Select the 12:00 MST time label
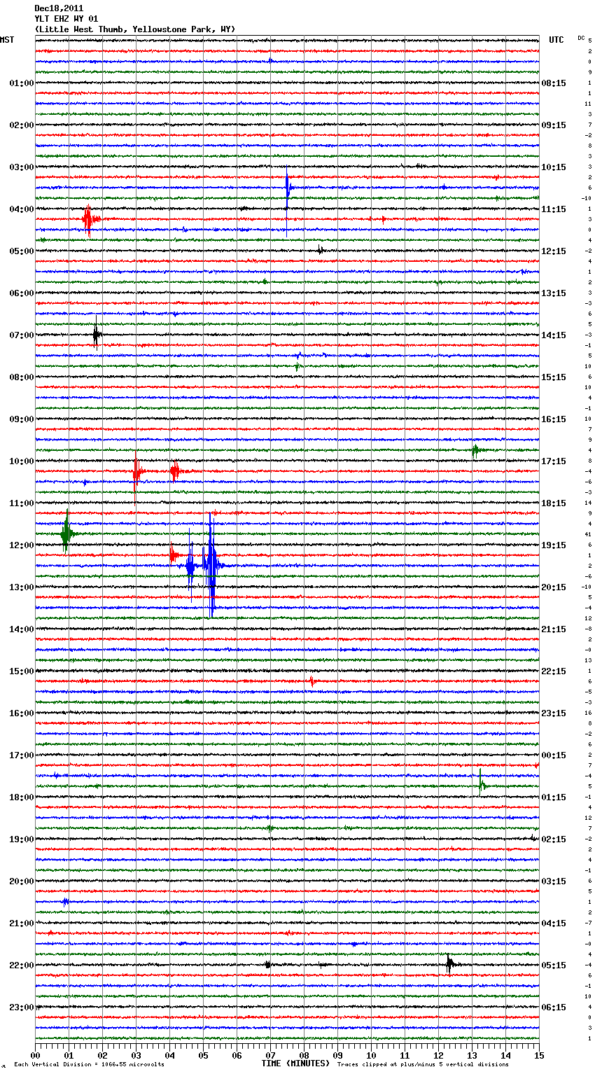The width and height of the screenshot is (595, 1074). click(21, 545)
